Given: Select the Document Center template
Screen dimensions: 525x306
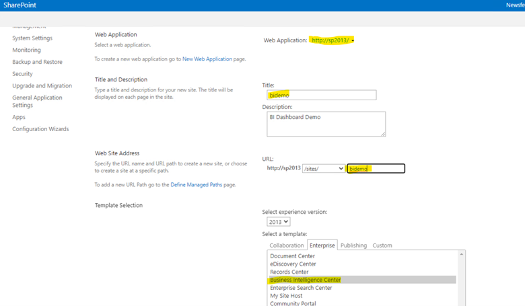Looking at the screenshot, I should [x=362, y=256].
